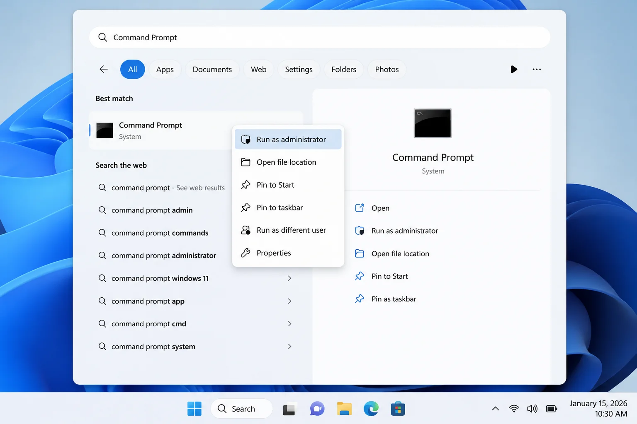Image resolution: width=637 pixels, height=424 pixels.
Task: Open File Explorer from the taskbar
Action: (x=344, y=409)
